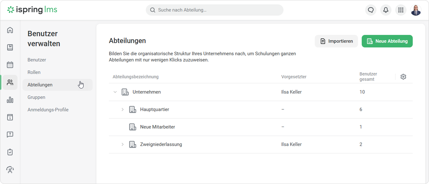Go to Benutzer menu item

37,60
